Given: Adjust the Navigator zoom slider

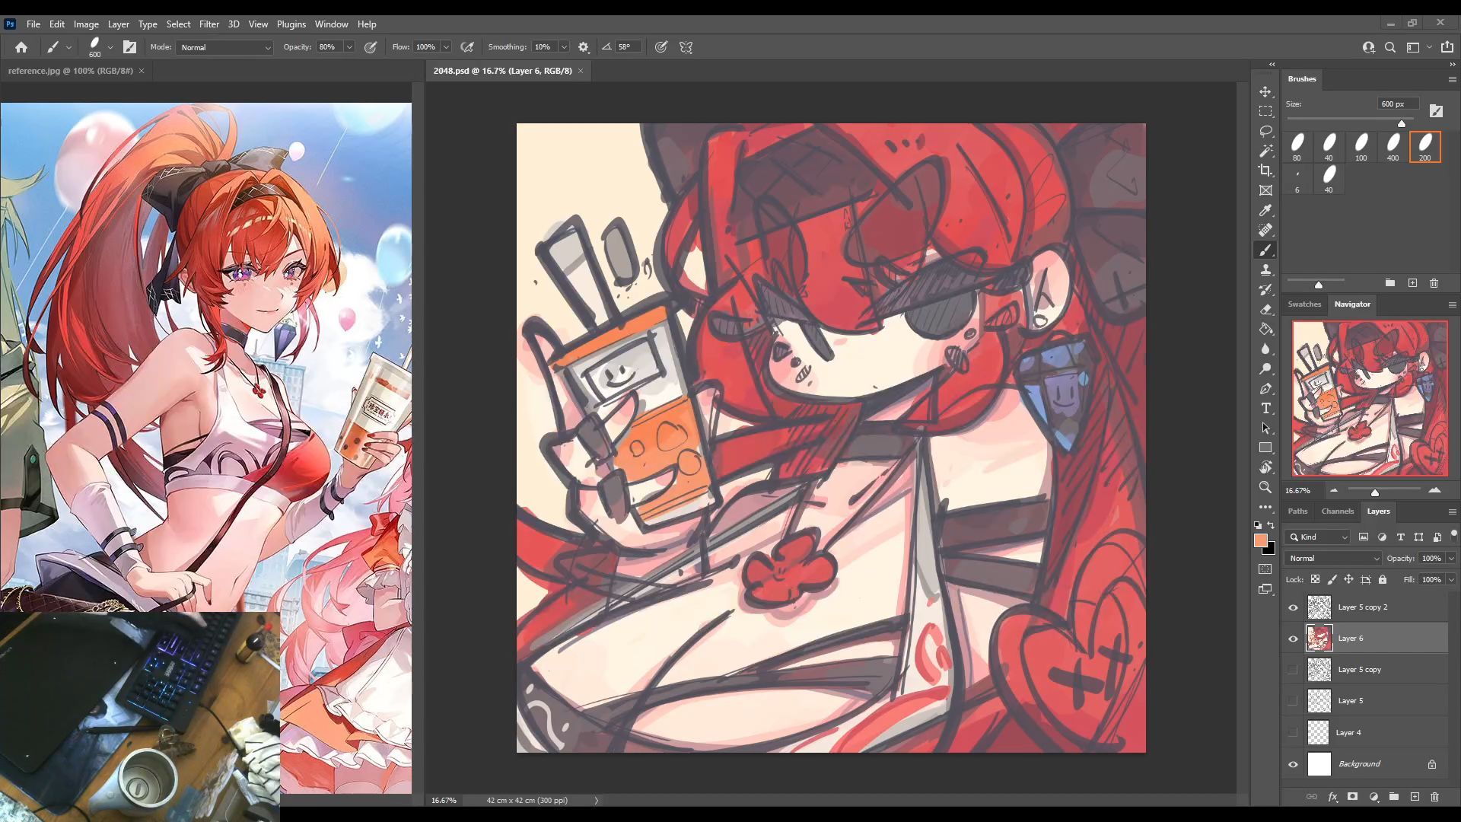Looking at the screenshot, I should click(x=1375, y=493).
